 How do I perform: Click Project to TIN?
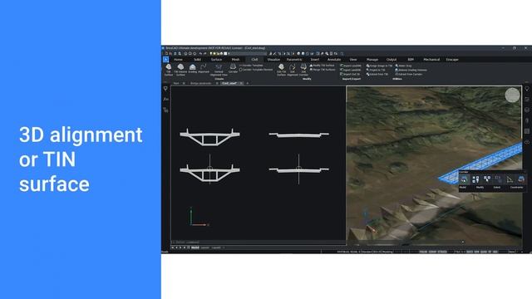(x=376, y=70)
